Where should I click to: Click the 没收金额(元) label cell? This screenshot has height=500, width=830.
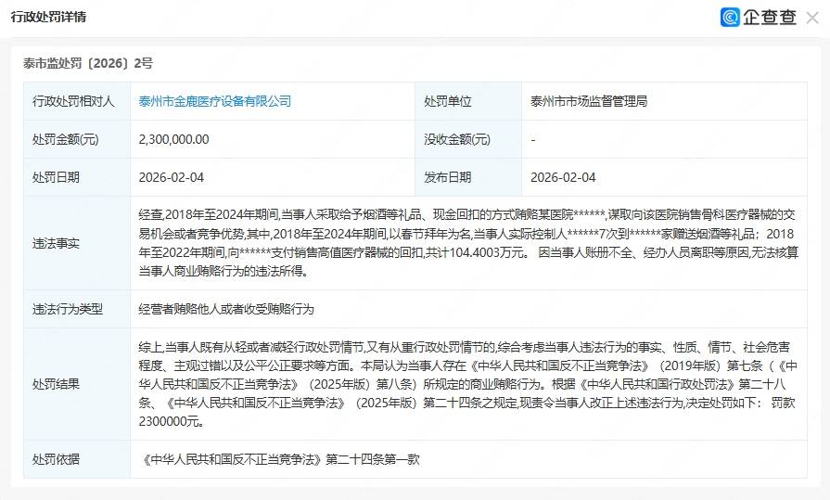click(457, 139)
